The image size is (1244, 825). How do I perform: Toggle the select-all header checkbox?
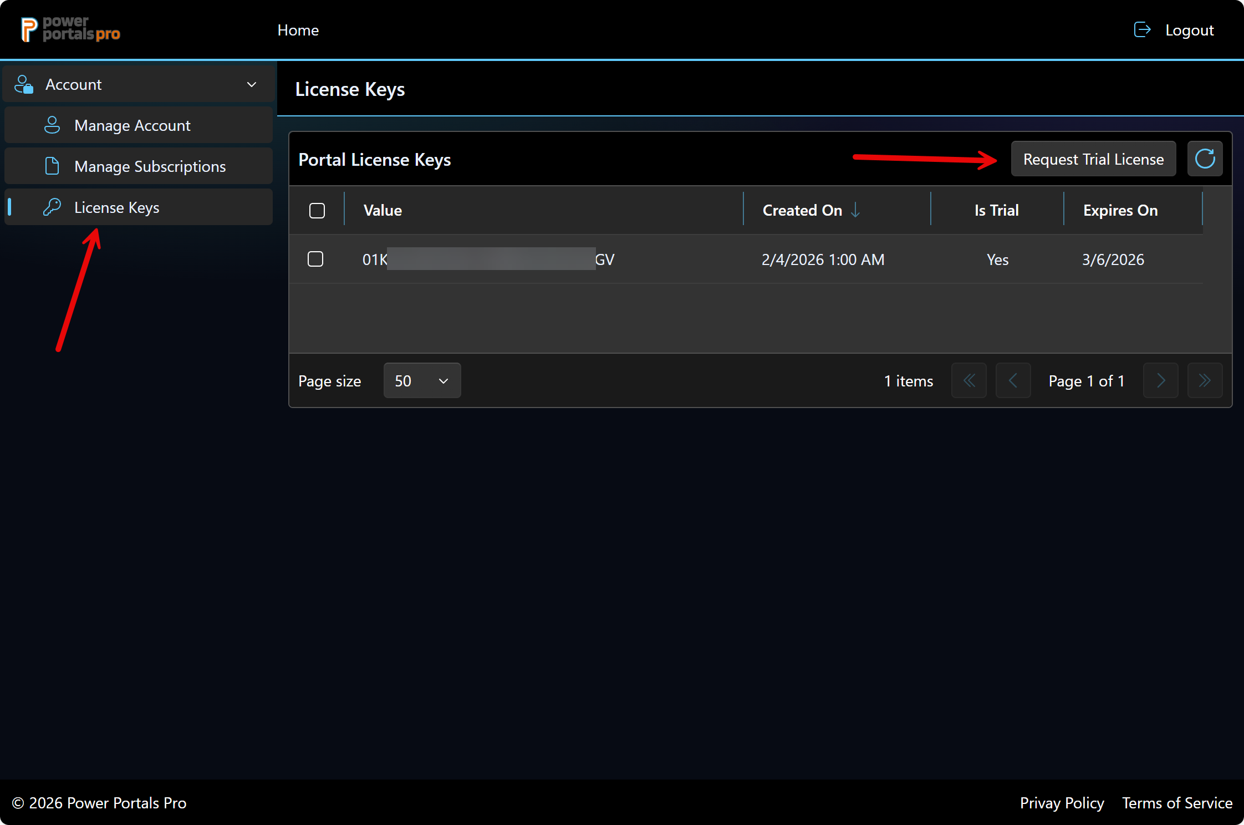317,211
